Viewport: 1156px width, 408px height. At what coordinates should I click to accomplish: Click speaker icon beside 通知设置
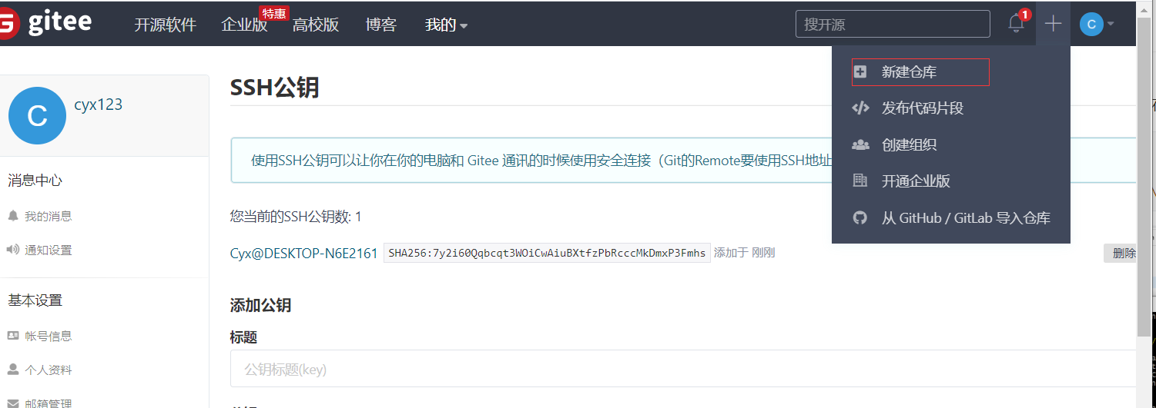(x=12, y=250)
